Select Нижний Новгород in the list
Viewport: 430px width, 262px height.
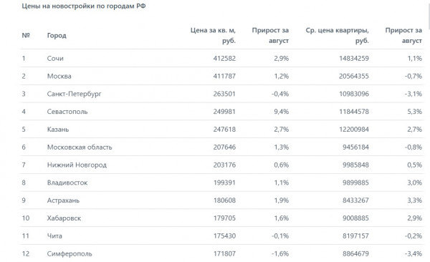coord(77,165)
